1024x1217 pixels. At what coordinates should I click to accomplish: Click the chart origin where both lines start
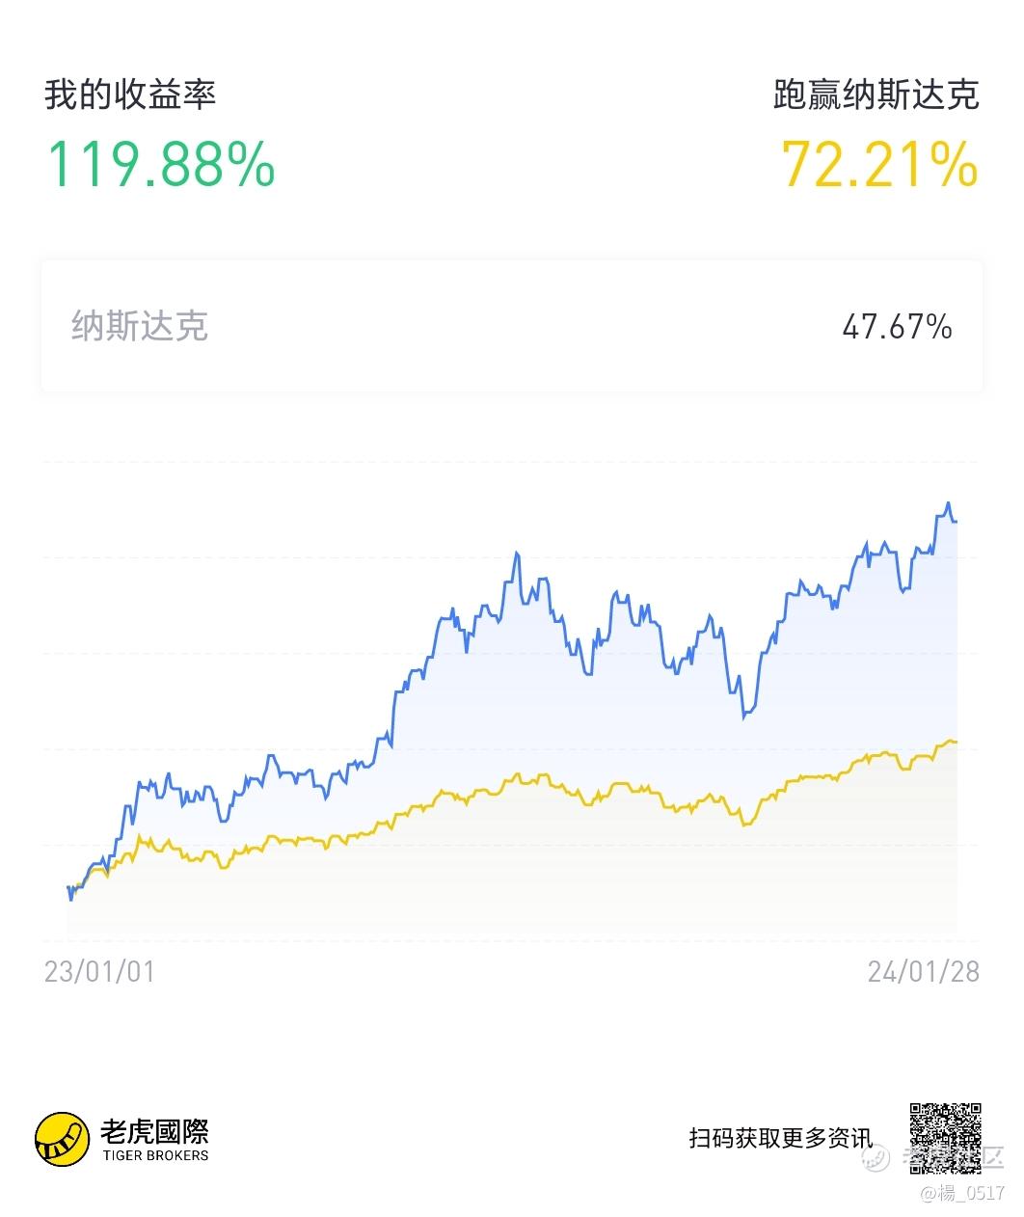click(69, 888)
